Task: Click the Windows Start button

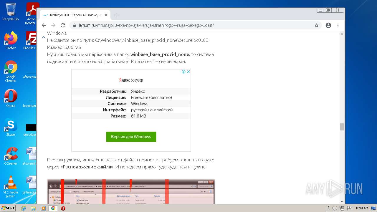Action: (x=8, y=208)
